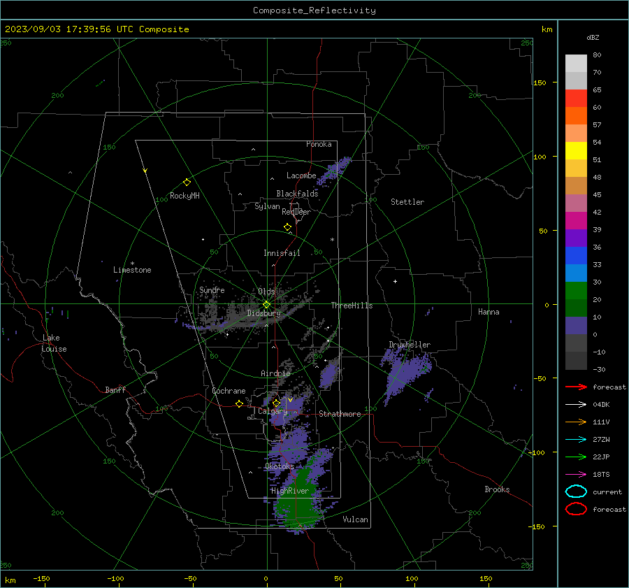Click the -150 tick on the bottom axis
This screenshot has height=588, width=629.
pos(41,578)
